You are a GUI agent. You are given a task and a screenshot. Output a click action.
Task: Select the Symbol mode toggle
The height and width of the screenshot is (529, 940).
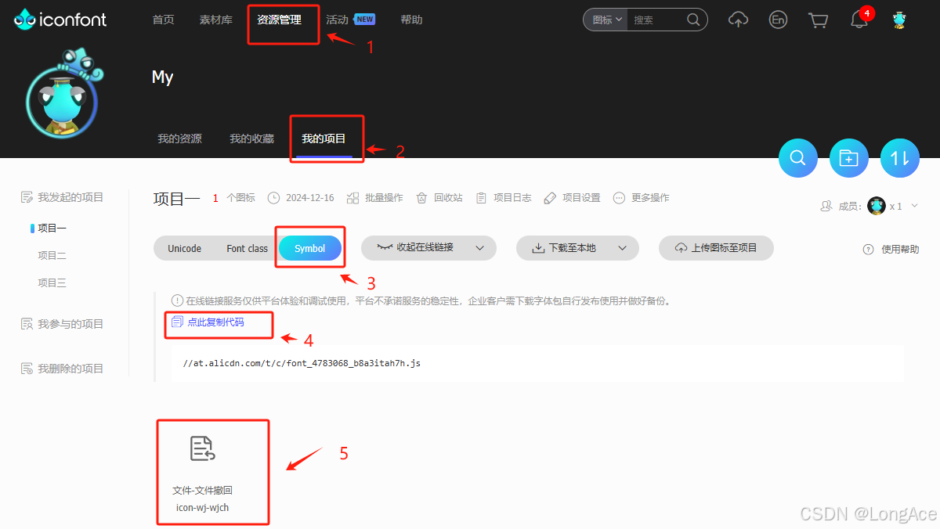(309, 247)
